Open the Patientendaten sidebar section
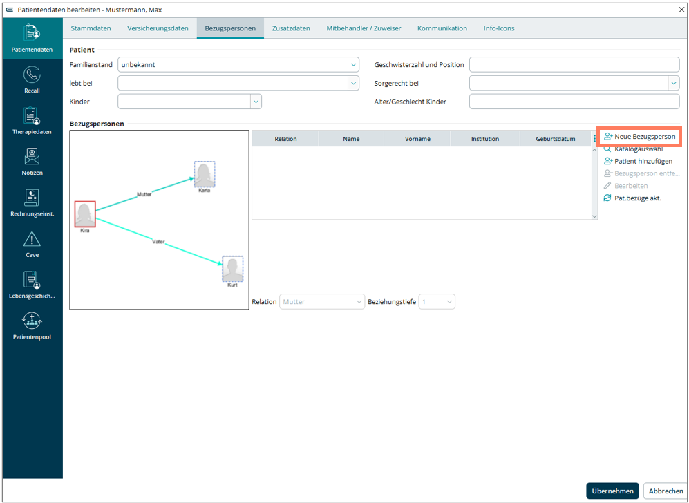Screen dimensions: 689x503 point(32,39)
